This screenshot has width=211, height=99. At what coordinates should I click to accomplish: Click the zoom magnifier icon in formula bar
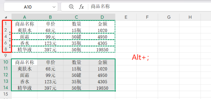point(71,7)
